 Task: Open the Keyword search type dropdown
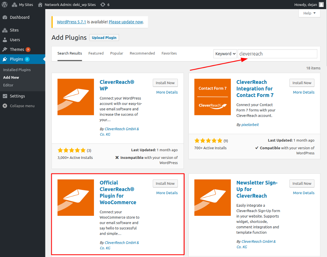coord(225,54)
